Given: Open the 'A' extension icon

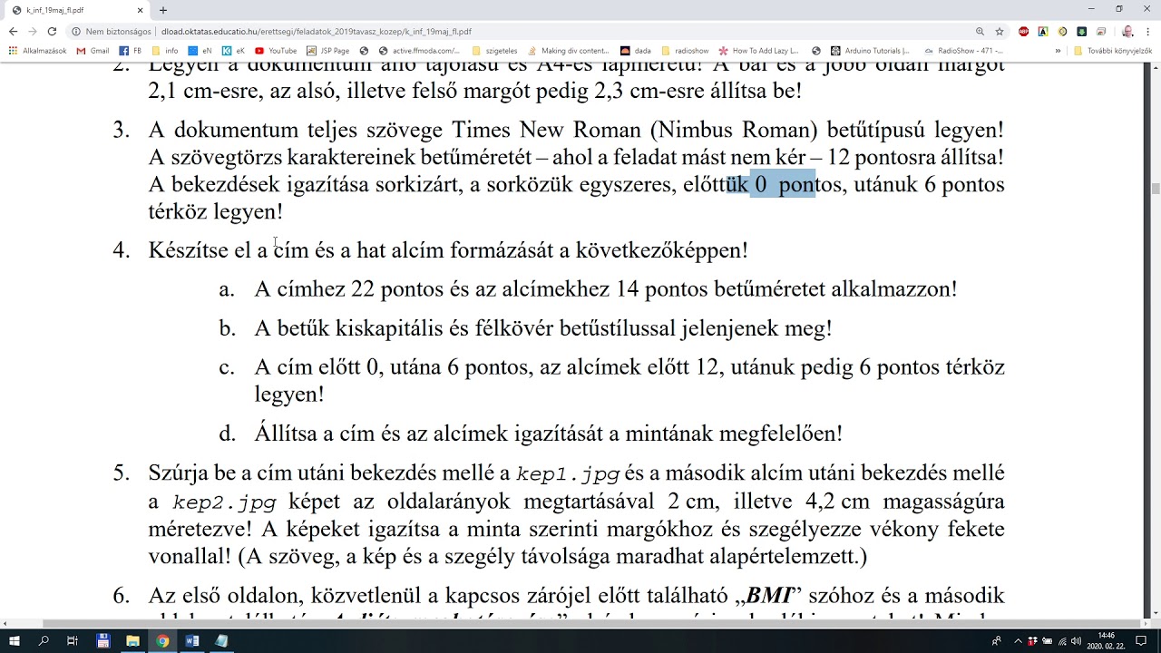Looking at the screenshot, I should [1043, 31].
